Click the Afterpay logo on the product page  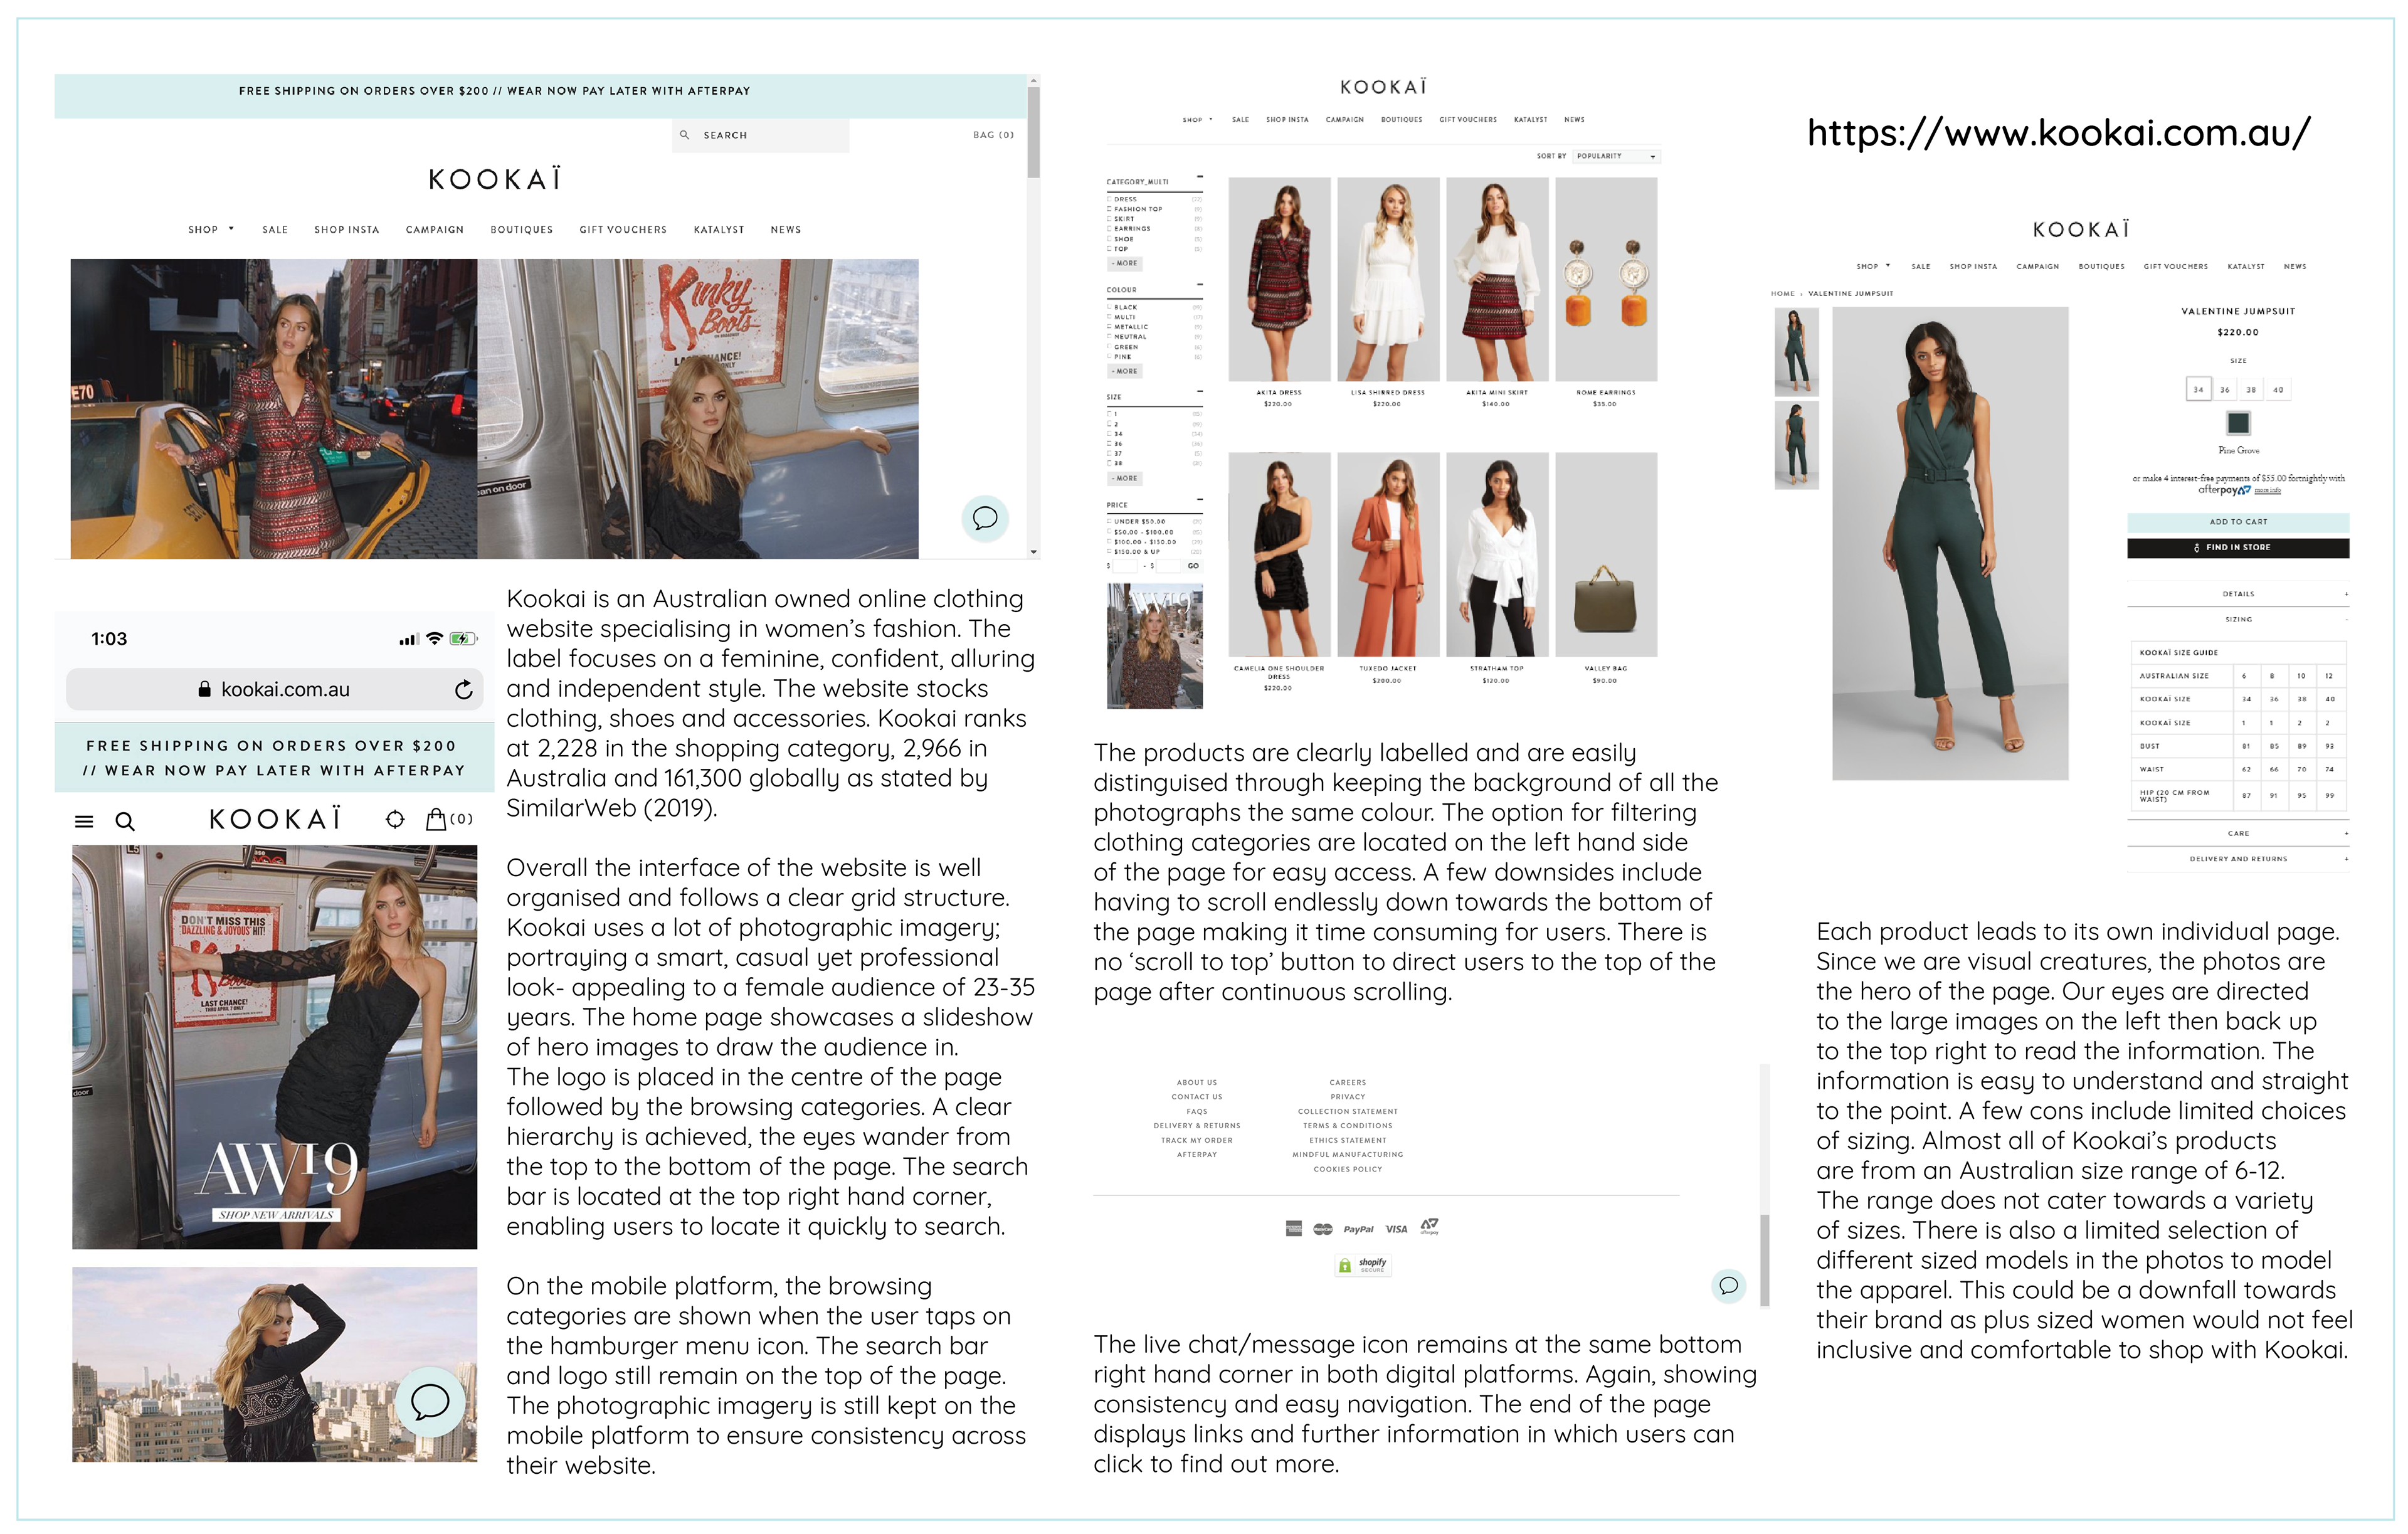2224,490
